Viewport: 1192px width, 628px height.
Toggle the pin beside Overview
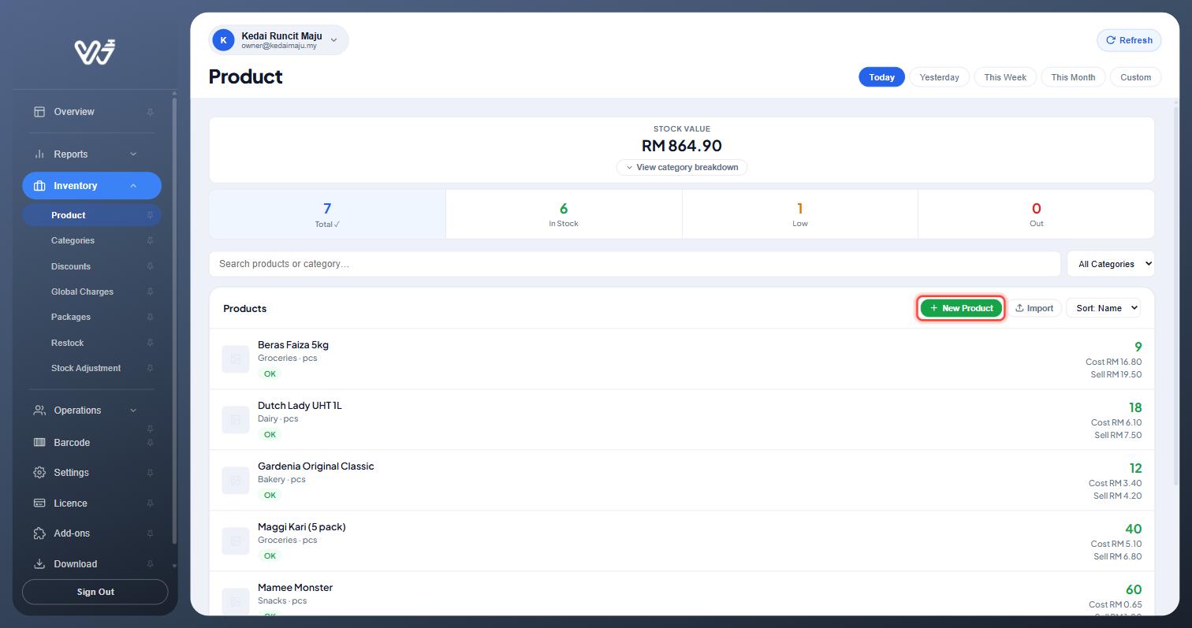[x=150, y=113]
